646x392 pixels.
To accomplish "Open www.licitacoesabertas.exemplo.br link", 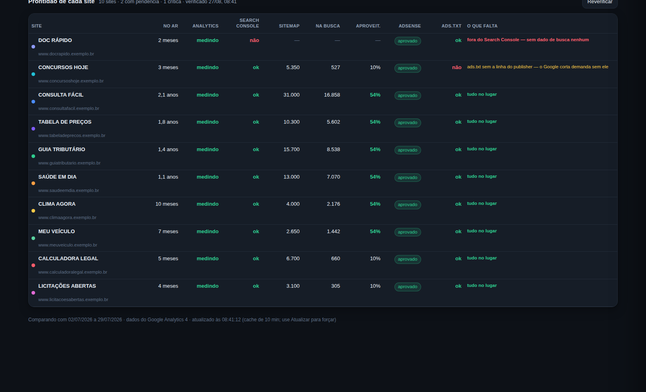I will pos(73,299).
